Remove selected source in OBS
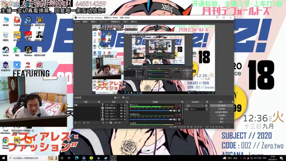Screen dimensions: 286x161 click(x=107, y=123)
